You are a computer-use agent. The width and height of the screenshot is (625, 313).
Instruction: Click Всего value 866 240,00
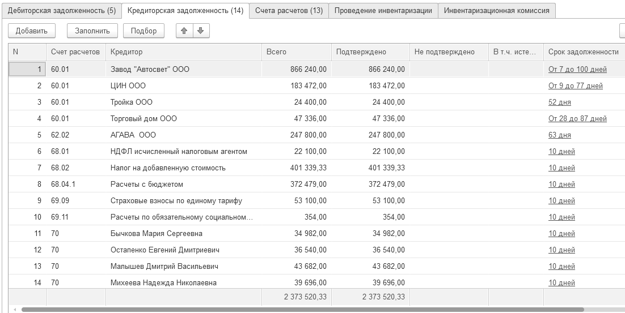coord(296,69)
